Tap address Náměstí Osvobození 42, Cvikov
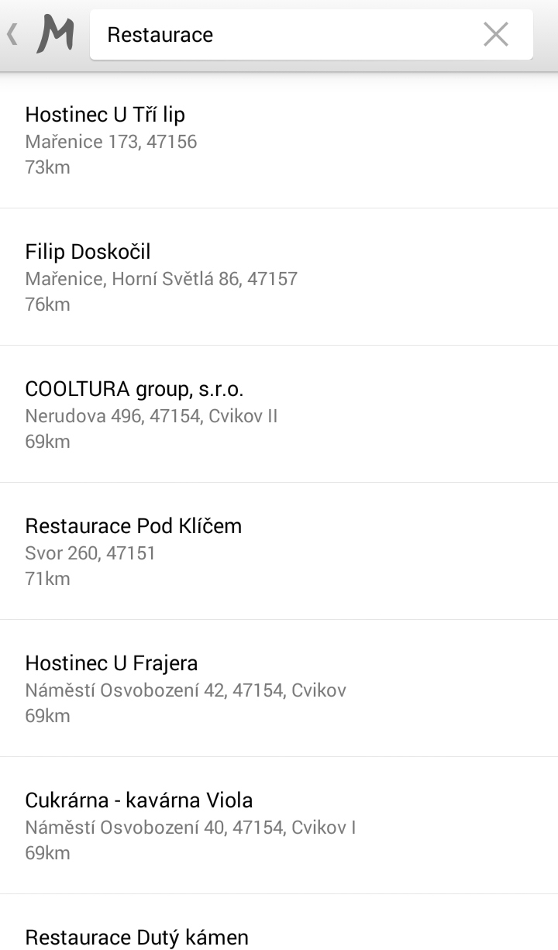This screenshot has height=950, width=558. [x=185, y=690]
